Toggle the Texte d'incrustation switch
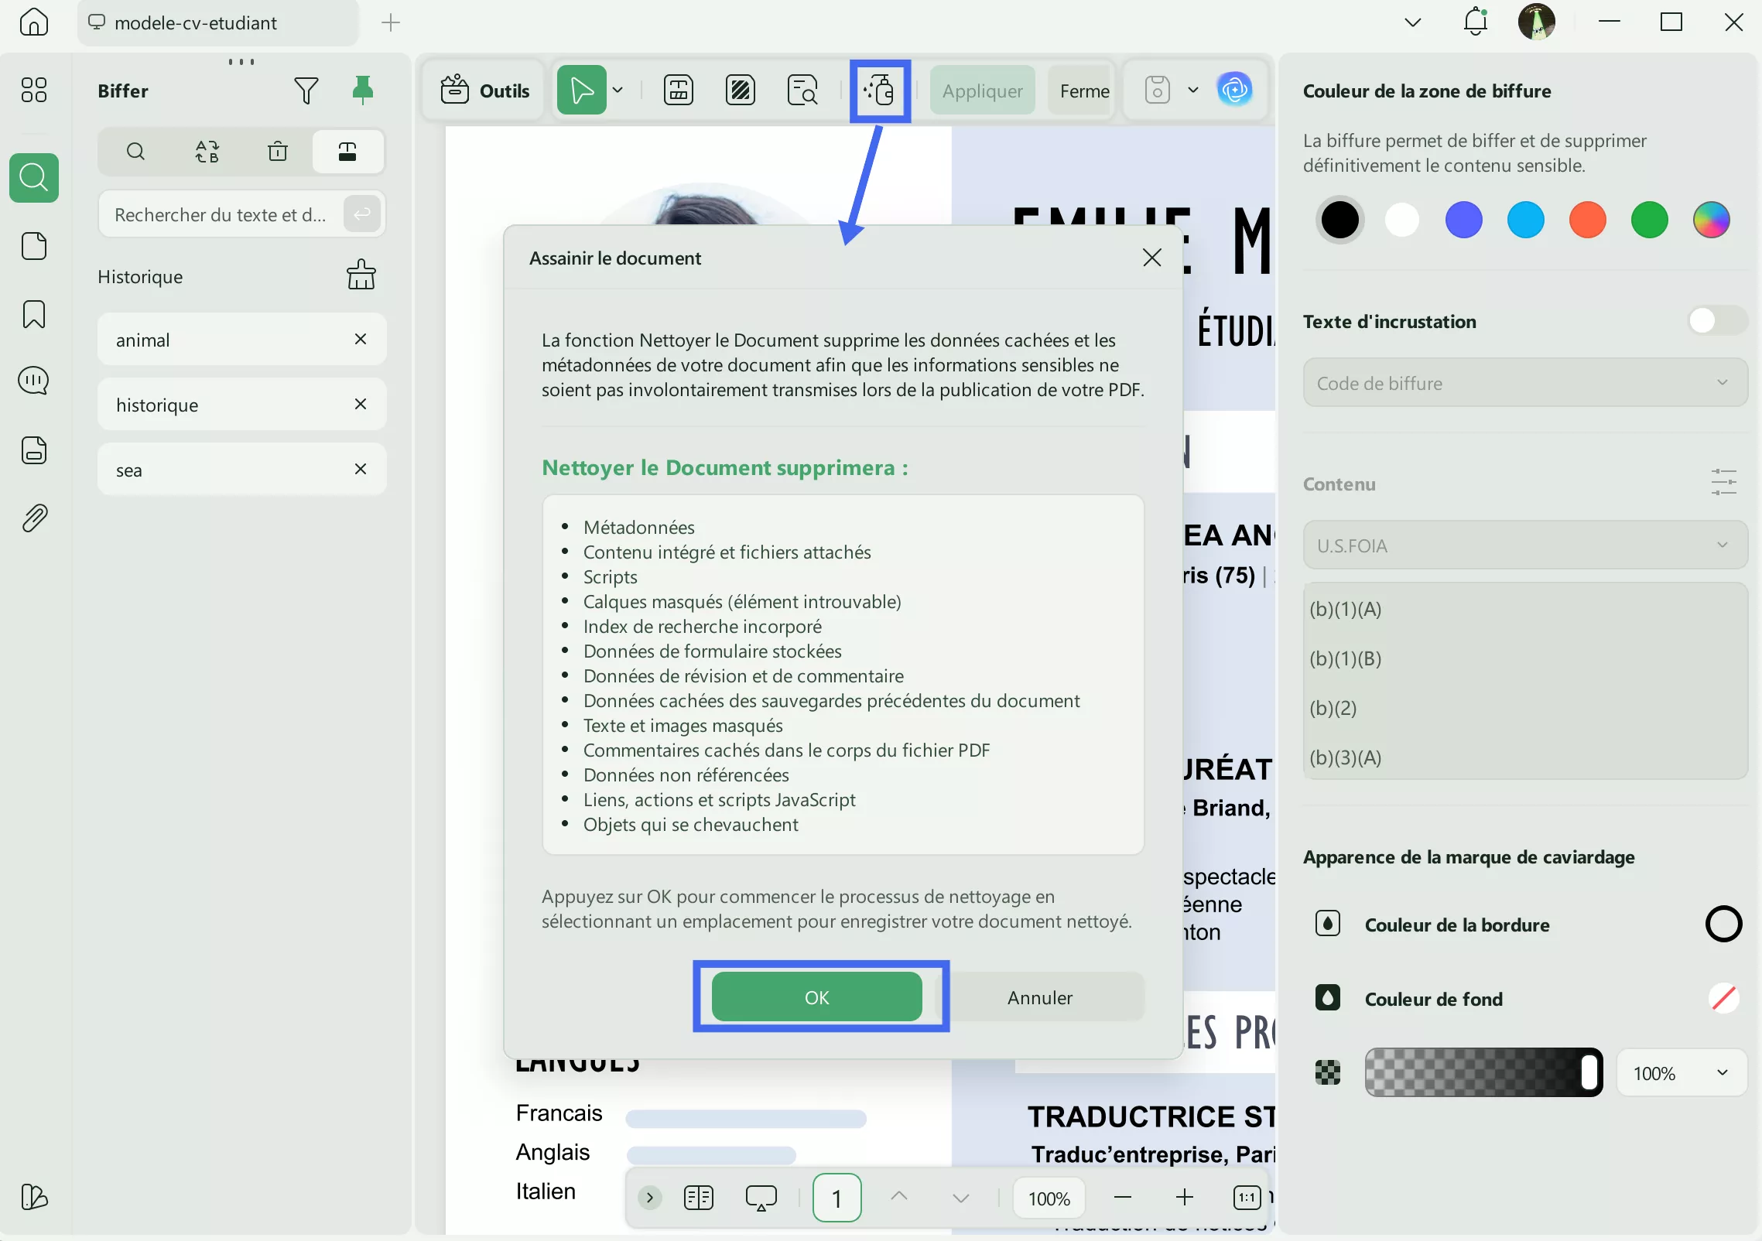 [x=1716, y=320]
